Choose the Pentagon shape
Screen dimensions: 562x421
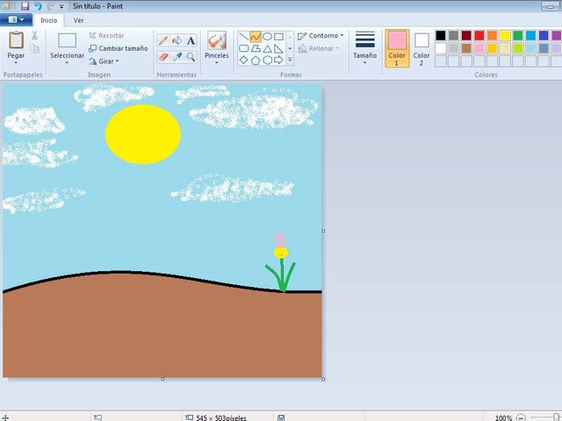point(256,61)
